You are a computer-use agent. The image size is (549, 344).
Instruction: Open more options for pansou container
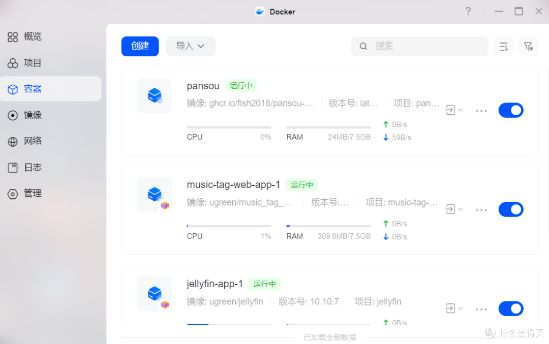[x=481, y=111]
